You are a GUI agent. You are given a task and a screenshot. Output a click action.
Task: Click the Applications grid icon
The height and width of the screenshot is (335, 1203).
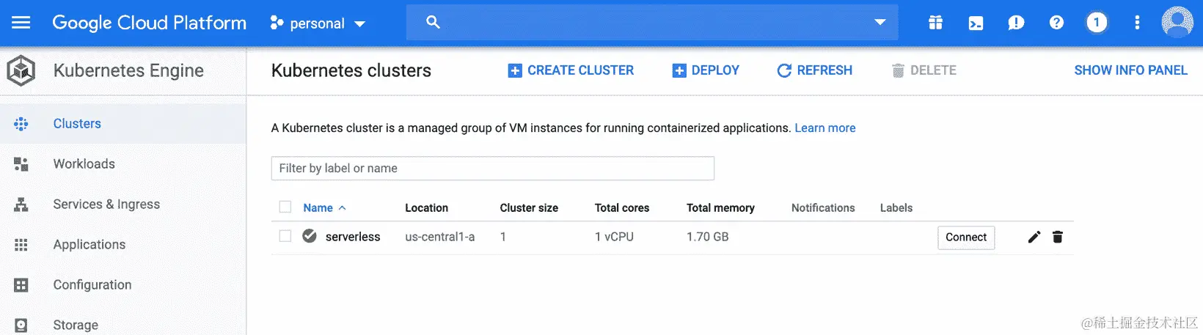point(21,245)
